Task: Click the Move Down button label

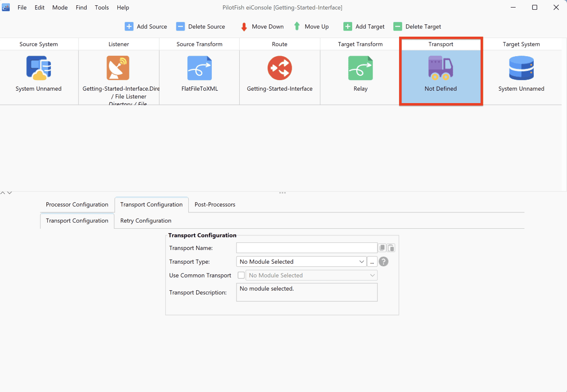Action: (x=268, y=27)
